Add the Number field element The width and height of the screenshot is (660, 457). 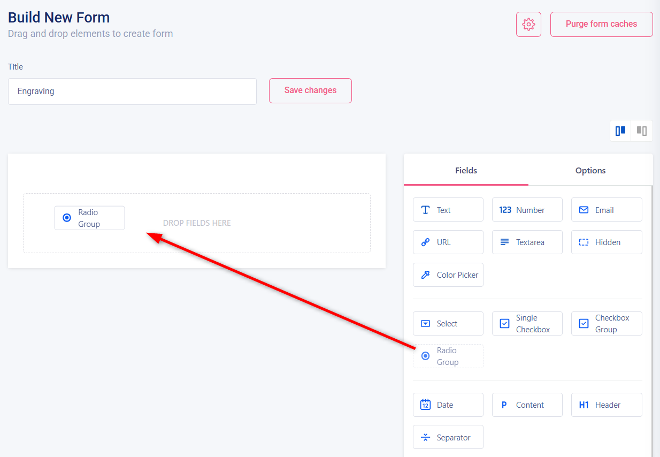tap(527, 210)
